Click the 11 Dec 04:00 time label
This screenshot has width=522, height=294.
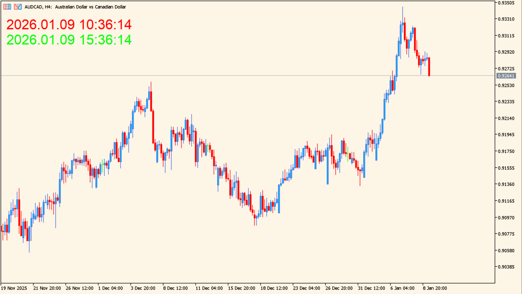[x=209, y=288]
